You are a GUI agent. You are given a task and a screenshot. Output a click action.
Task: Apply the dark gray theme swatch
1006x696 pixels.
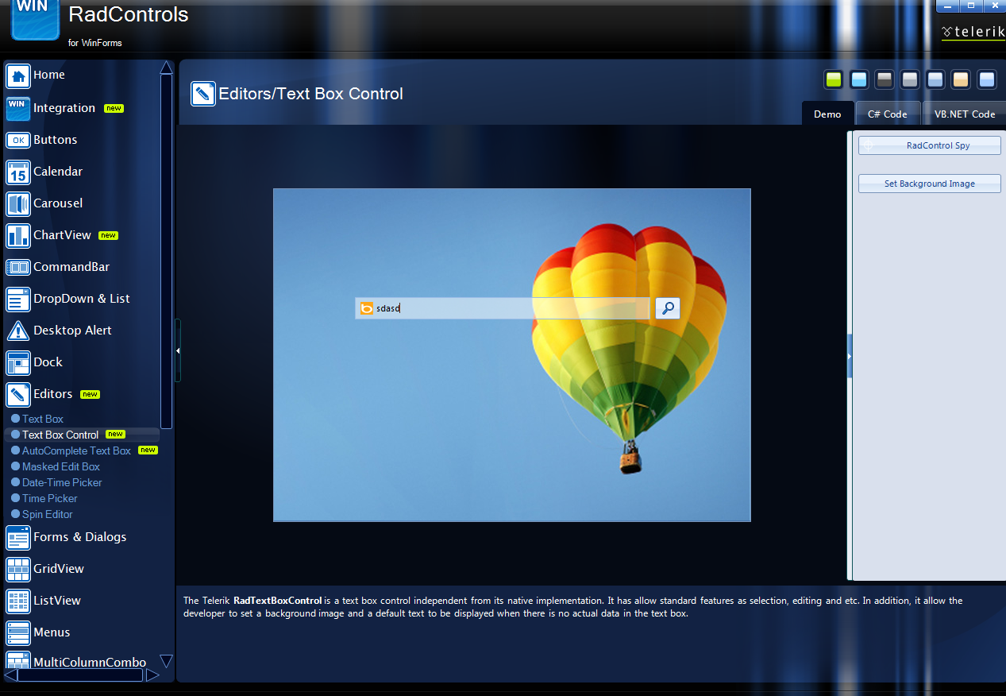pyautogui.click(x=885, y=79)
